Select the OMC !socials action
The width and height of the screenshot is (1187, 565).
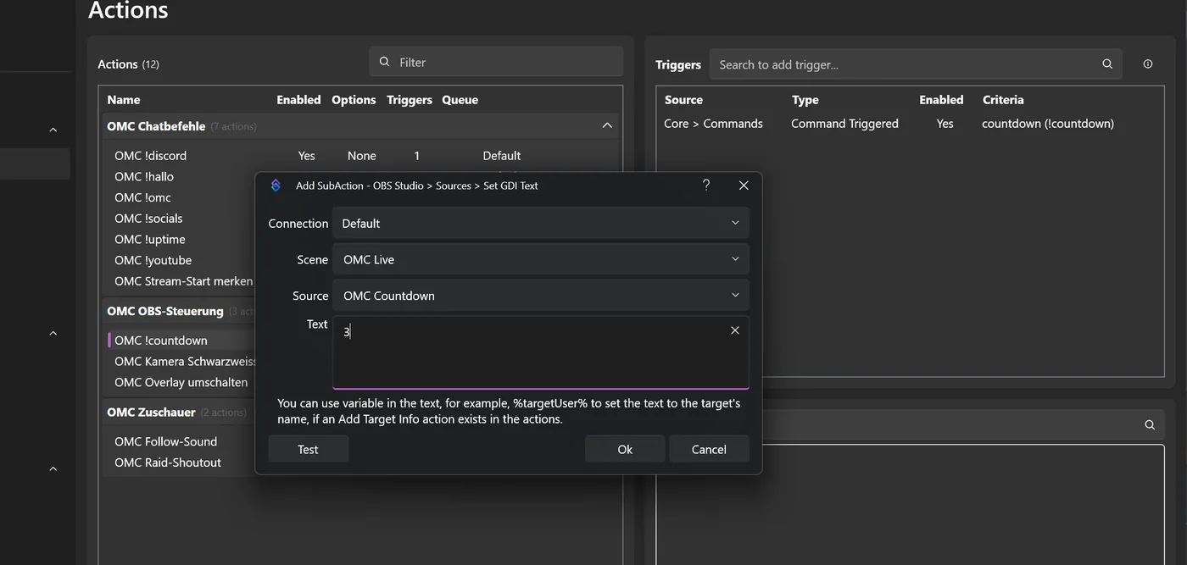pos(148,219)
